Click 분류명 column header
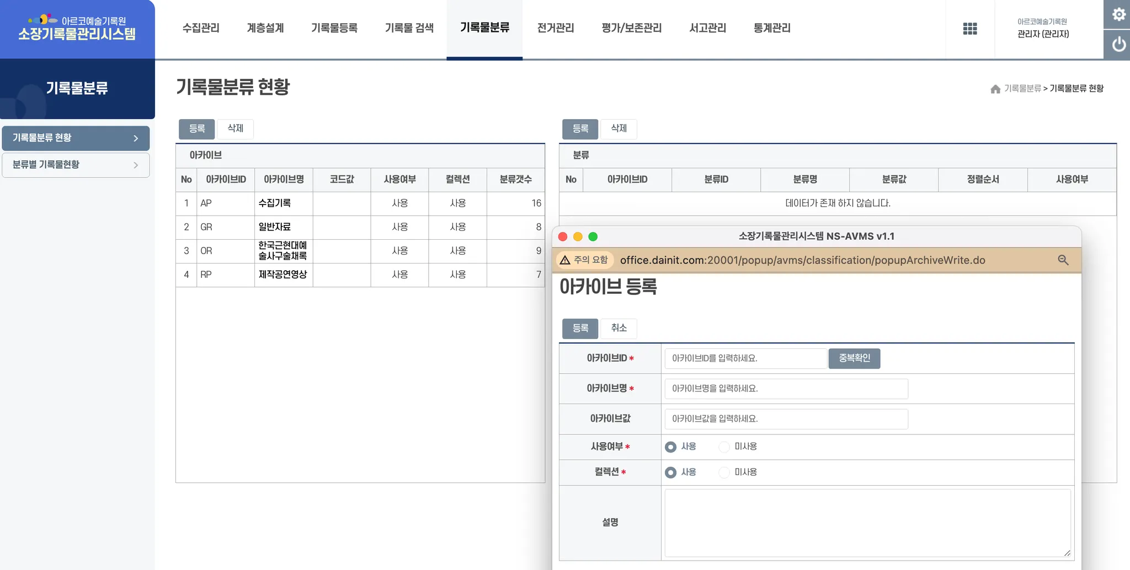The width and height of the screenshot is (1130, 570). click(x=805, y=180)
